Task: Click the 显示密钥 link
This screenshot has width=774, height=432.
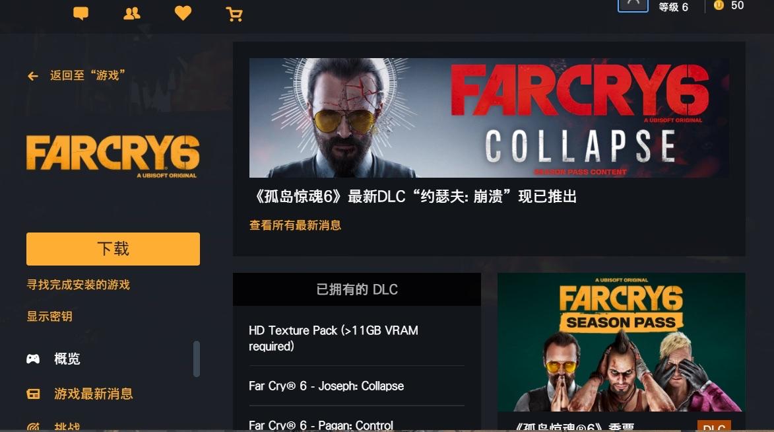Action: (x=49, y=316)
